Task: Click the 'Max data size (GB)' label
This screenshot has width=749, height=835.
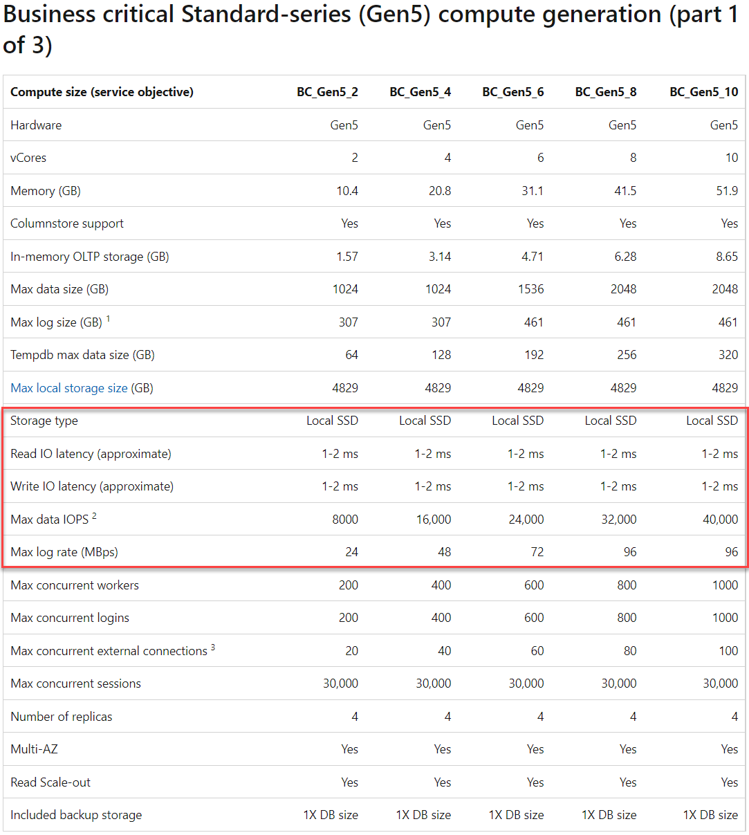Action: coord(59,289)
